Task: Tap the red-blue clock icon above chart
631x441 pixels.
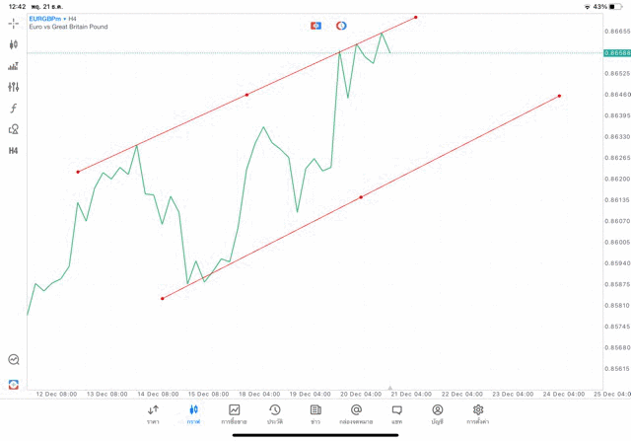Action: point(341,25)
